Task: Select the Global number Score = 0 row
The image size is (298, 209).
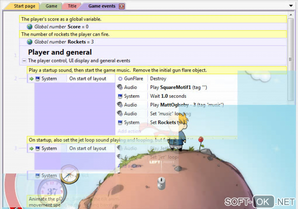Action: pyautogui.click(x=153, y=27)
